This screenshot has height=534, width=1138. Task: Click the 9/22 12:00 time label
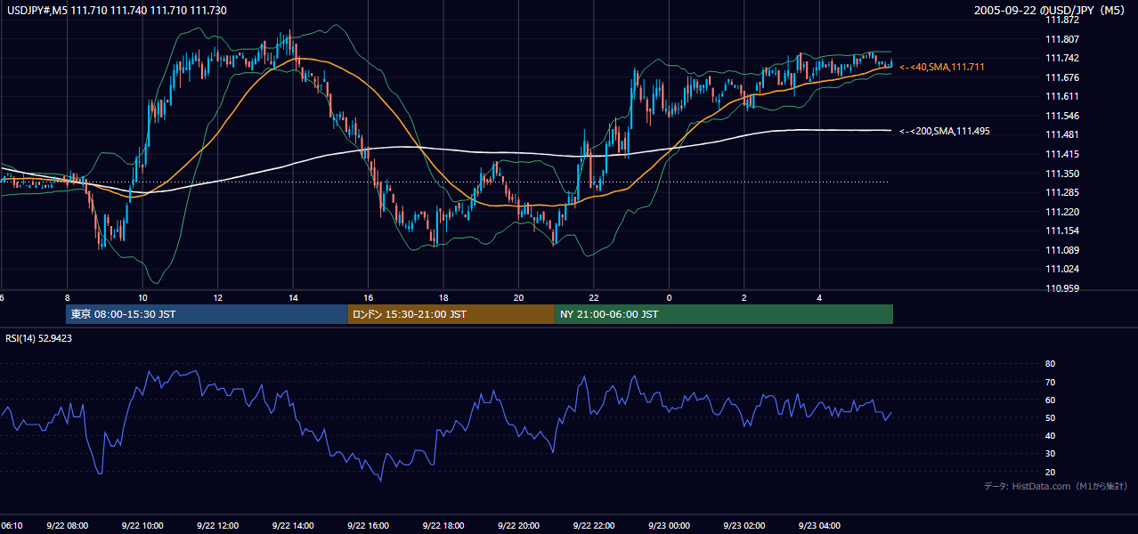[218, 526]
